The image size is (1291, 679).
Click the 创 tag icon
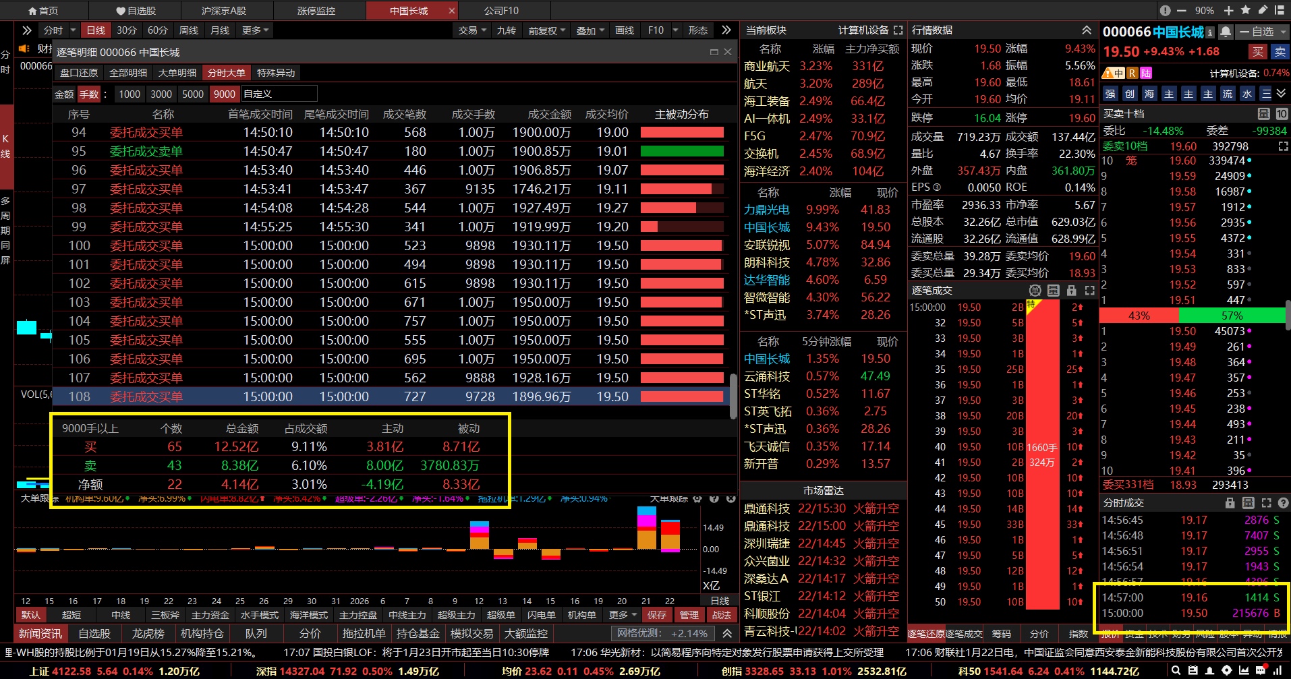1130,94
